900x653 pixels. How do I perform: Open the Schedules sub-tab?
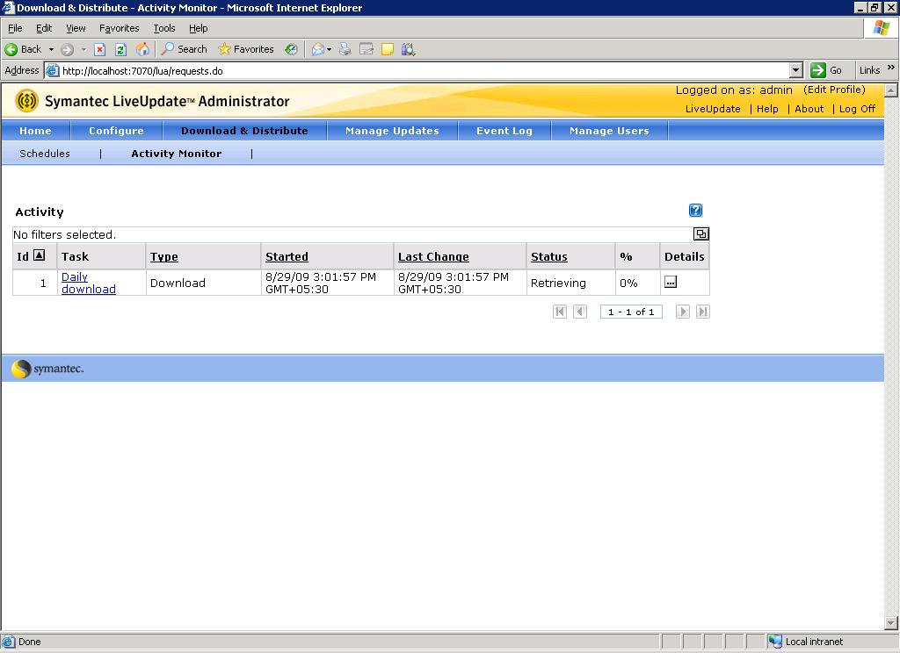pyautogui.click(x=45, y=154)
